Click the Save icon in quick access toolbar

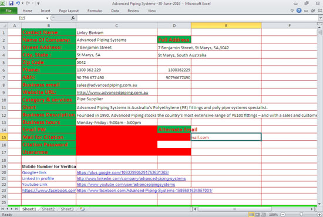11,4
